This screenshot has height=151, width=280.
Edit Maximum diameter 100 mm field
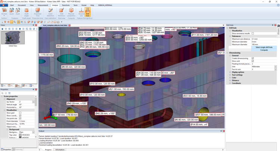(x=264, y=45)
